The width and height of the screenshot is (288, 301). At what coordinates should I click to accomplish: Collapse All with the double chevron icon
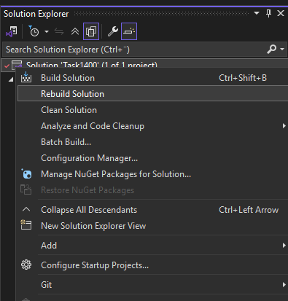pyautogui.click(x=75, y=31)
